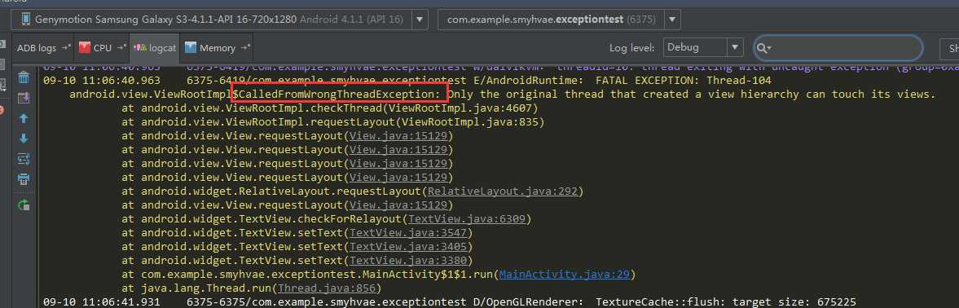This screenshot has width=959, height=308.
Task: Click the CPU tab icon
Action: (85, 47)
